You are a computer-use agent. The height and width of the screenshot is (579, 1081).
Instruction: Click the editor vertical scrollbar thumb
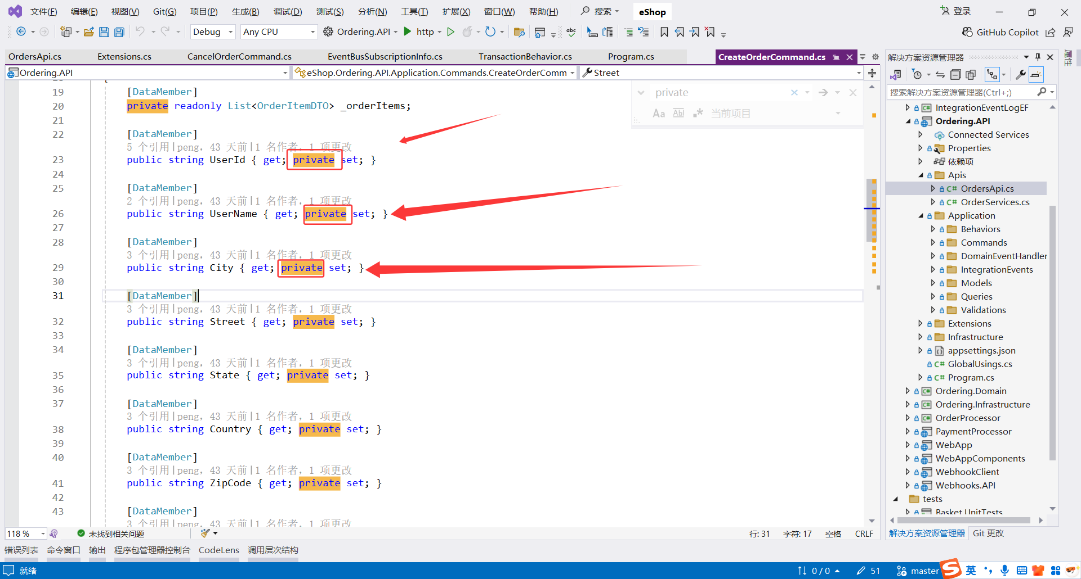pyautogui.click(x=872, y=210)
